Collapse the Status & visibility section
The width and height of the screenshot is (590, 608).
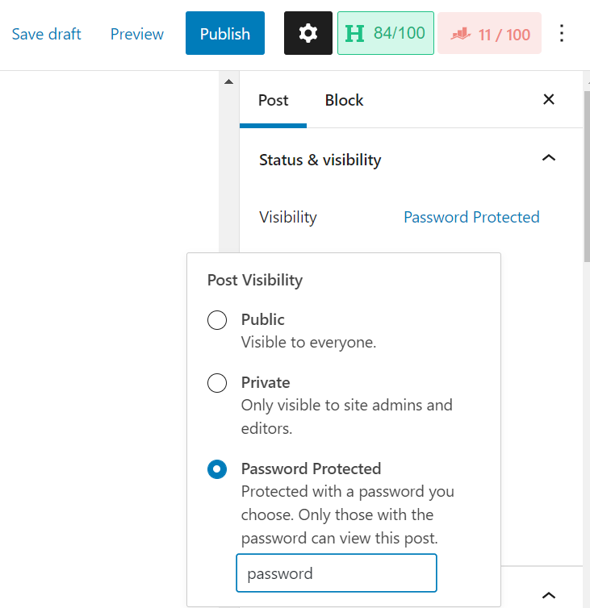(549, 158)
